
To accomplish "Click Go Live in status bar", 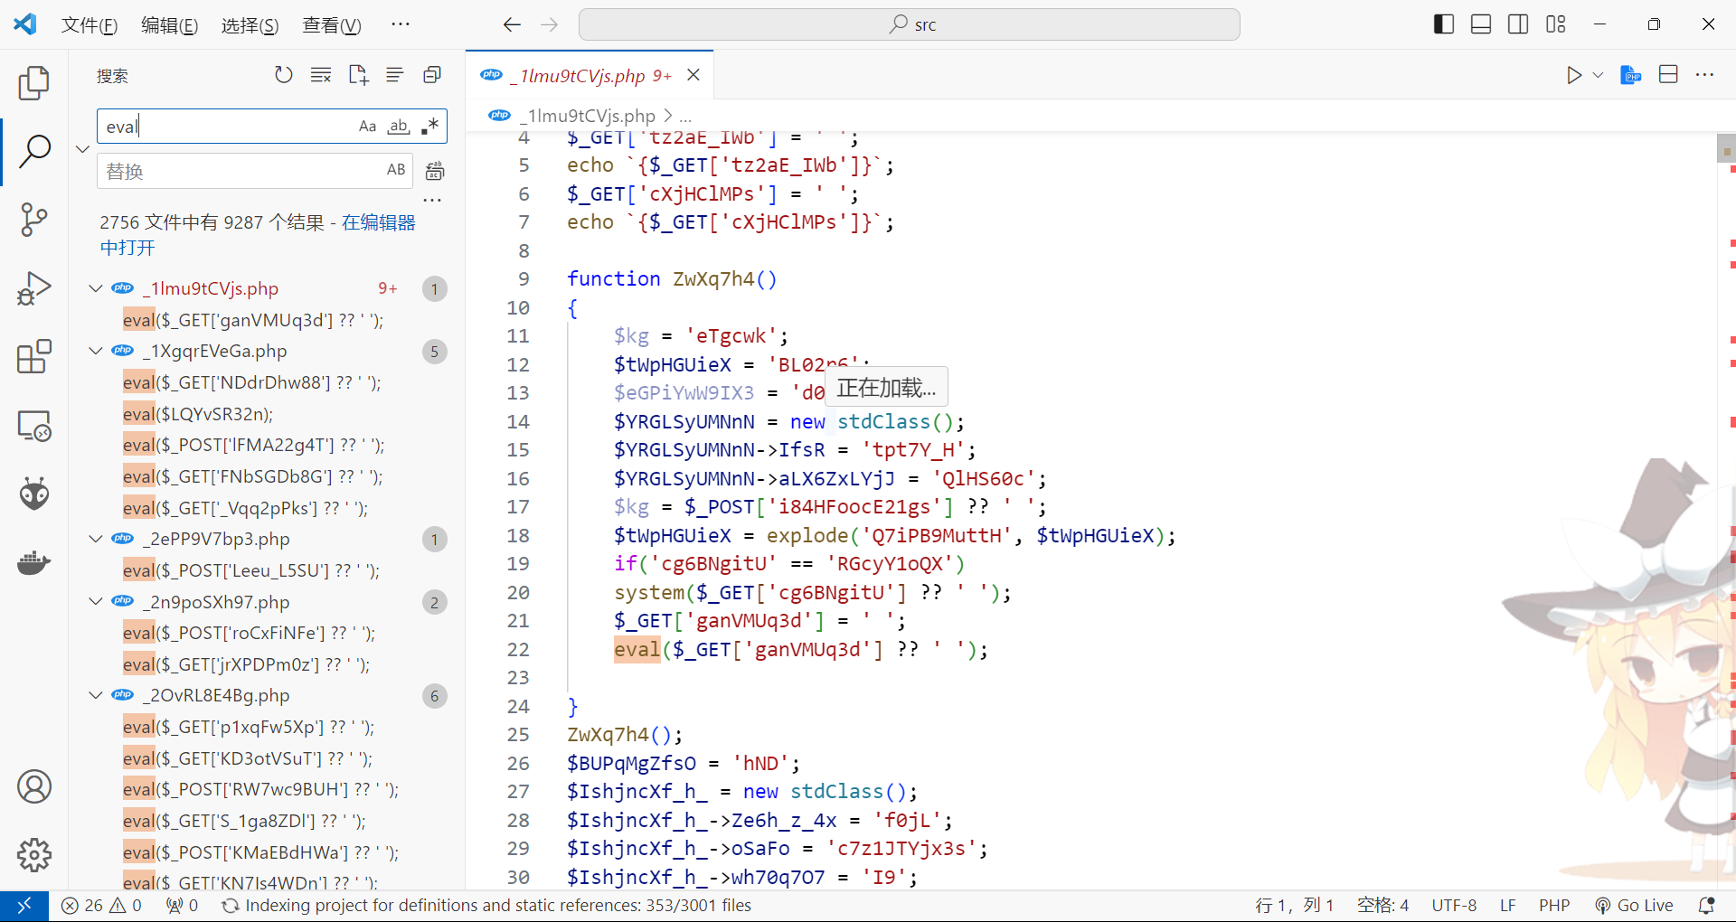I will click(x=1635, y=905).
